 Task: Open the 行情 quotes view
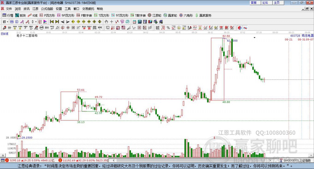click(8, 15)
